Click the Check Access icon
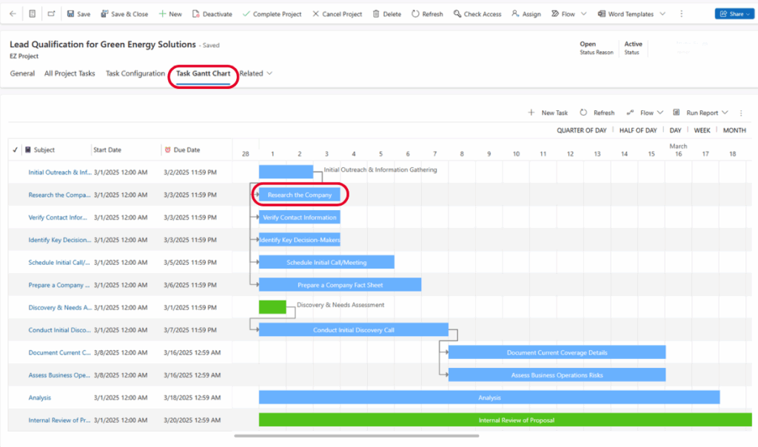Image resolution: width=758 pixels, height=447 pixels. coord(457,14)
